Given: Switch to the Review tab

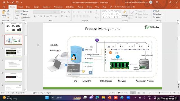Looking at the screenshot, I should 89,7.
